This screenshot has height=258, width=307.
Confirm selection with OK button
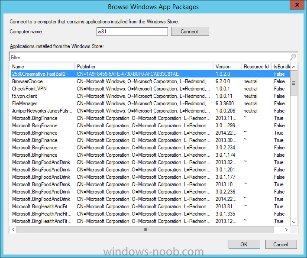[244, 244]
